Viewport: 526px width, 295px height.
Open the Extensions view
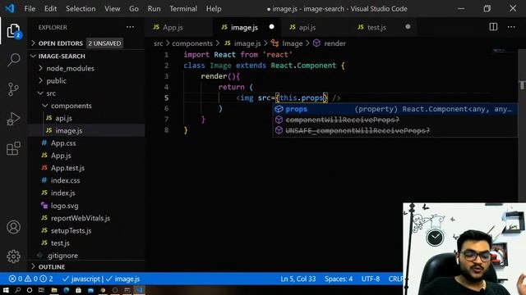13,148
